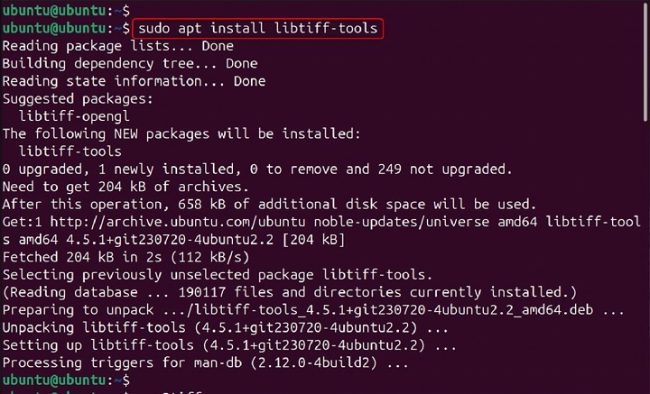Viewport: 650px width, 394px height.
Task: Click the 'Reading state information... Done' line
Action: (134, 81)
